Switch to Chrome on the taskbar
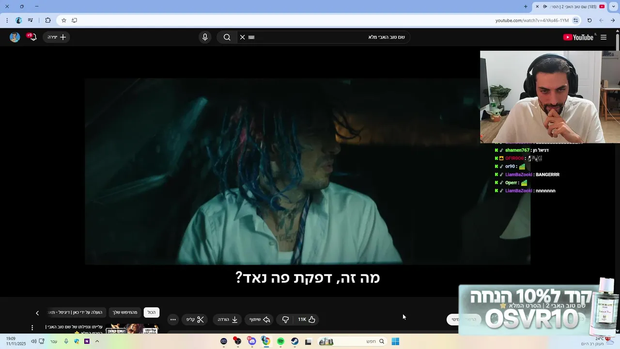 pyautogui.click(x=265, y=342)
